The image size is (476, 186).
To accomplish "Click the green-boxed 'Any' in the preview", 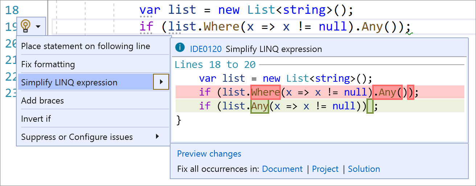I will (259, 106).
